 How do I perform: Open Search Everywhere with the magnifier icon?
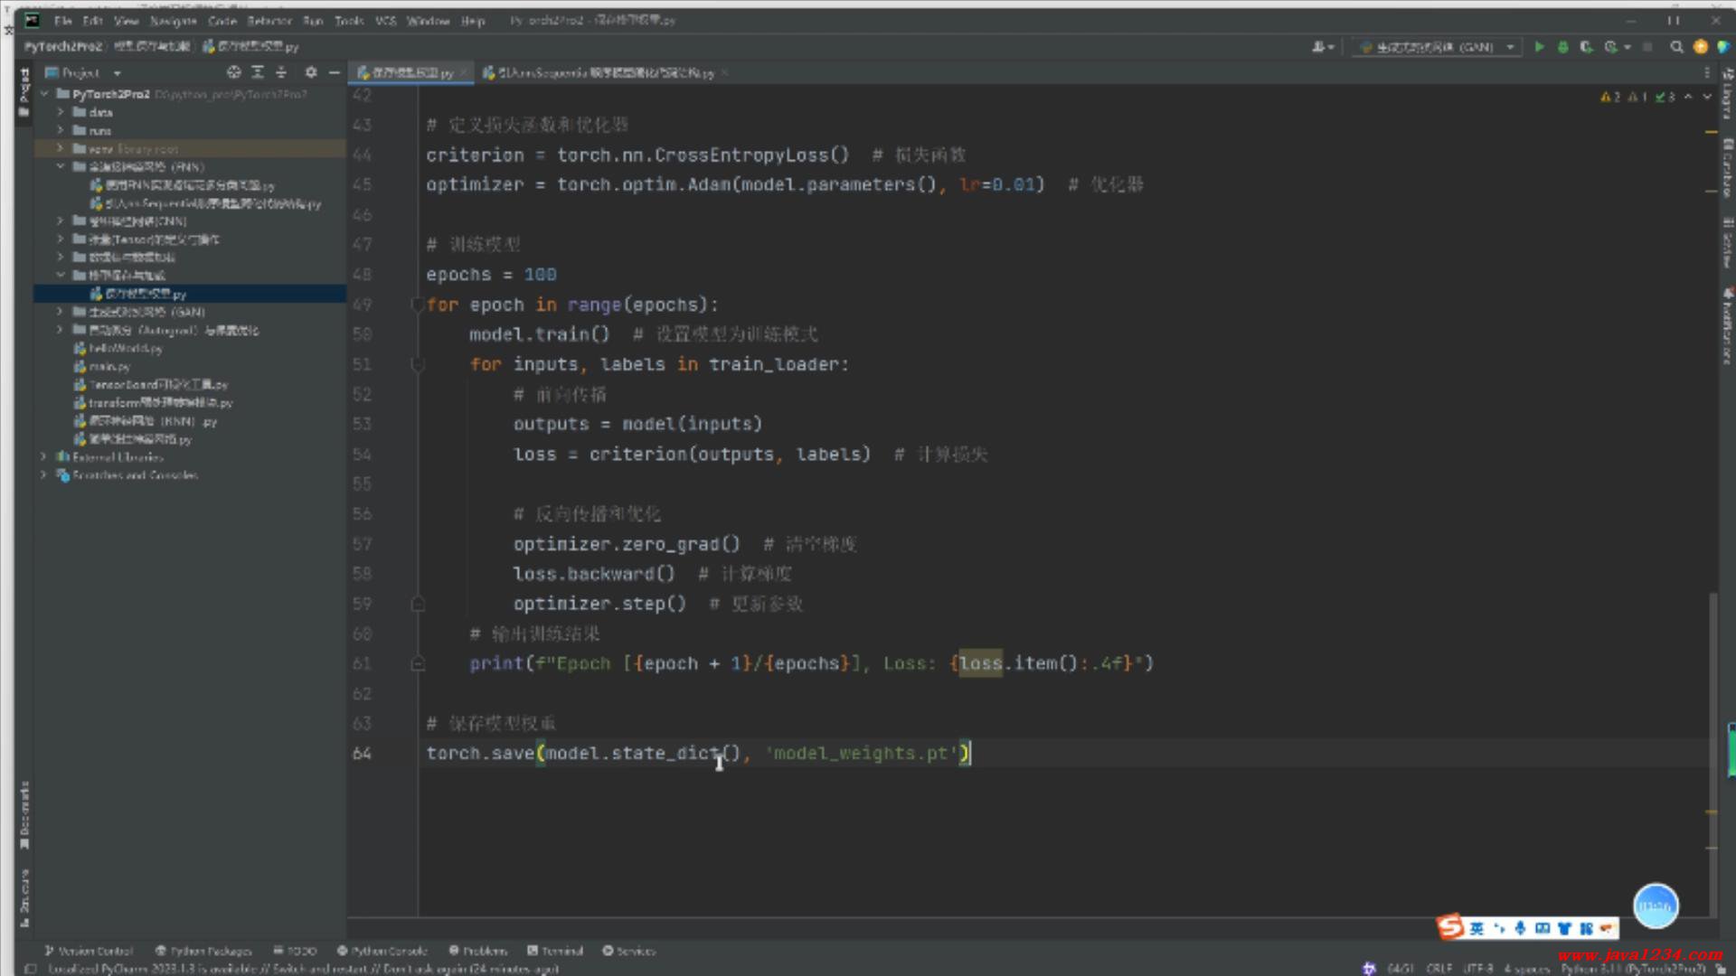1676,47
